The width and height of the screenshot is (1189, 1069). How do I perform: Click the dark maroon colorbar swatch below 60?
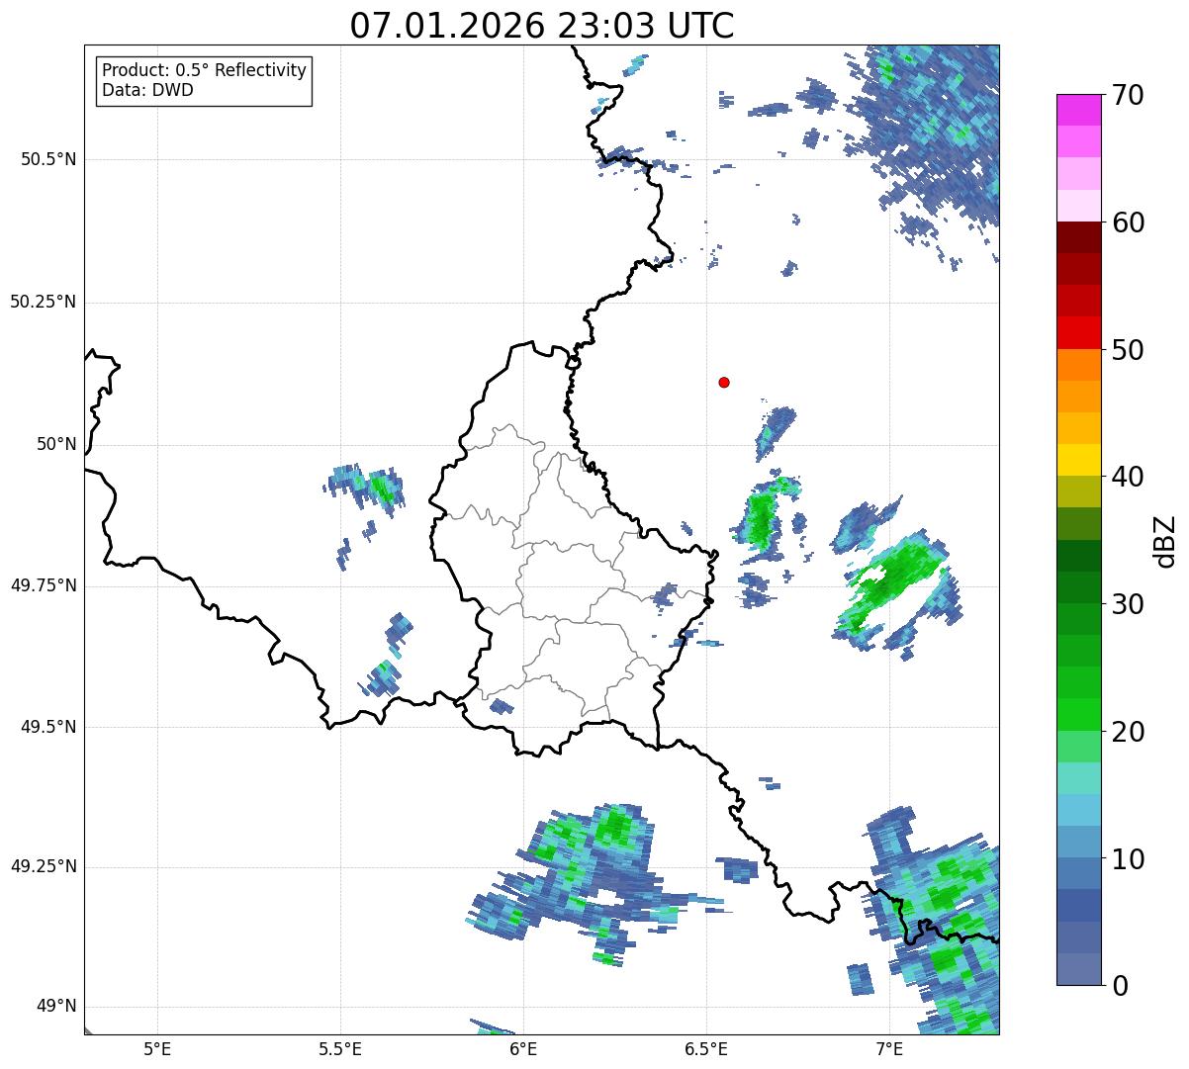(x=1078, y=237)
